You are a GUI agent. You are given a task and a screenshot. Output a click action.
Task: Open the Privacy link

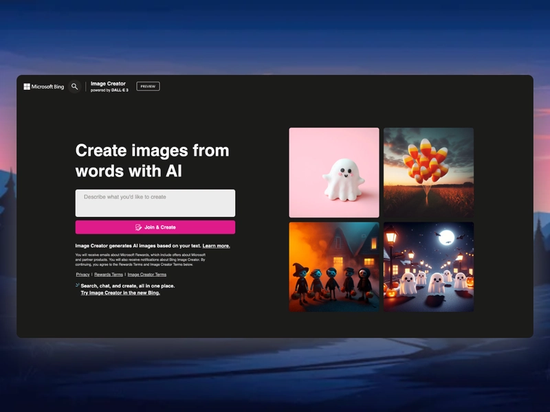point(82,275)
